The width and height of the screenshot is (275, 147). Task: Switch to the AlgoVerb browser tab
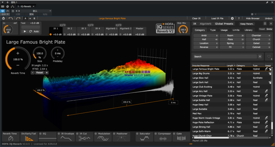click(206, 24)
